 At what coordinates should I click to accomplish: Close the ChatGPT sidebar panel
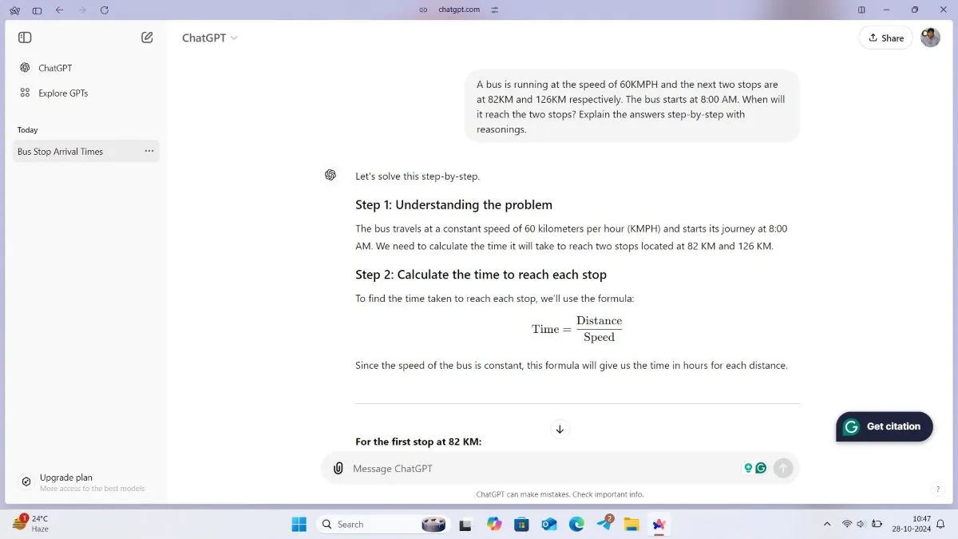[x=25, y=38]
